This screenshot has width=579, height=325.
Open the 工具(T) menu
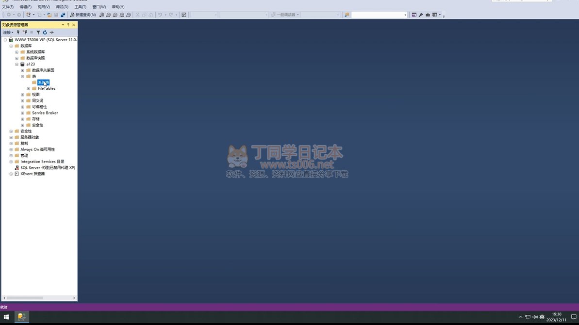80,7
